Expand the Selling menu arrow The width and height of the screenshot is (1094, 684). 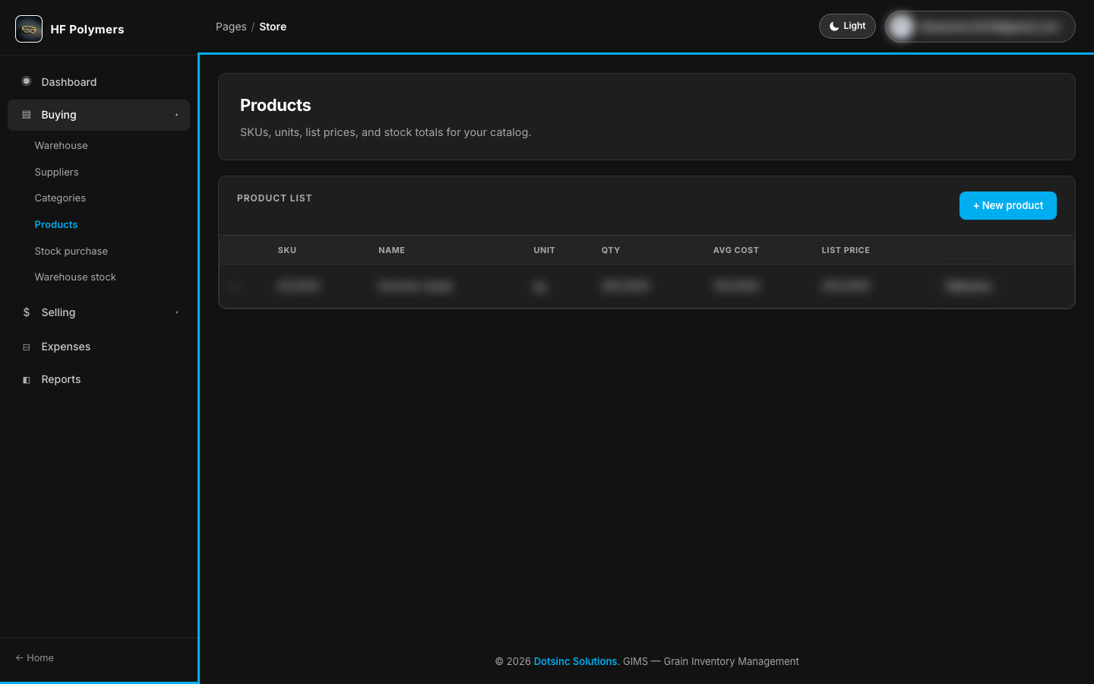click(x=176, y=312)
